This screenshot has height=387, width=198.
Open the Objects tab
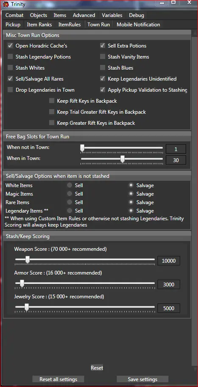click(x=39, y=15)
